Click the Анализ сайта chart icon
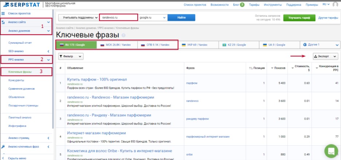Screen dimensions: 341x160 pos(3,22)
